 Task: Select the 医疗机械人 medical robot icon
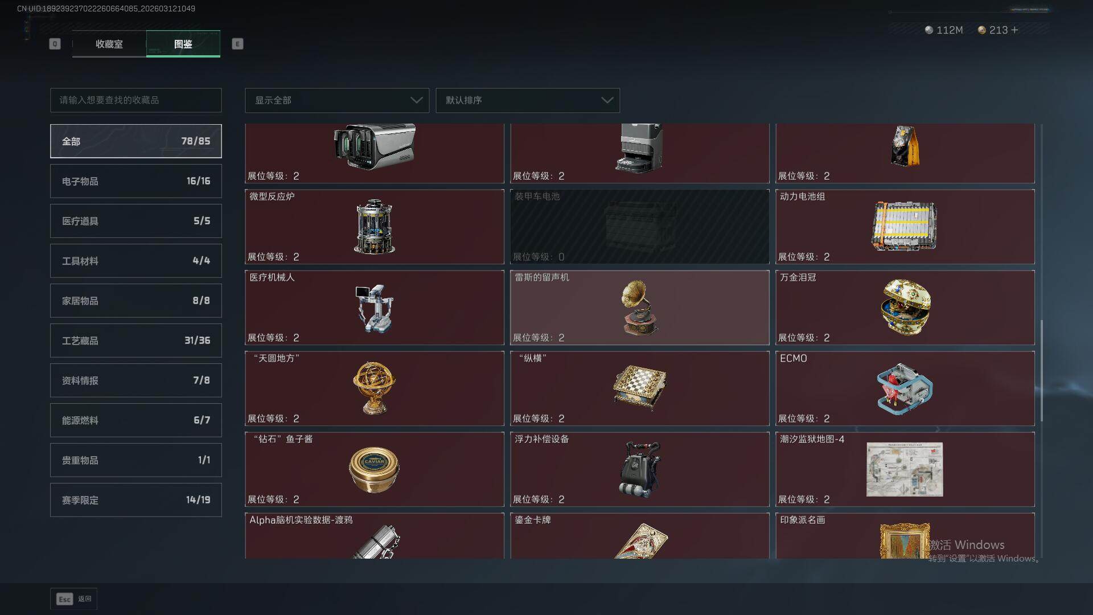374,308
